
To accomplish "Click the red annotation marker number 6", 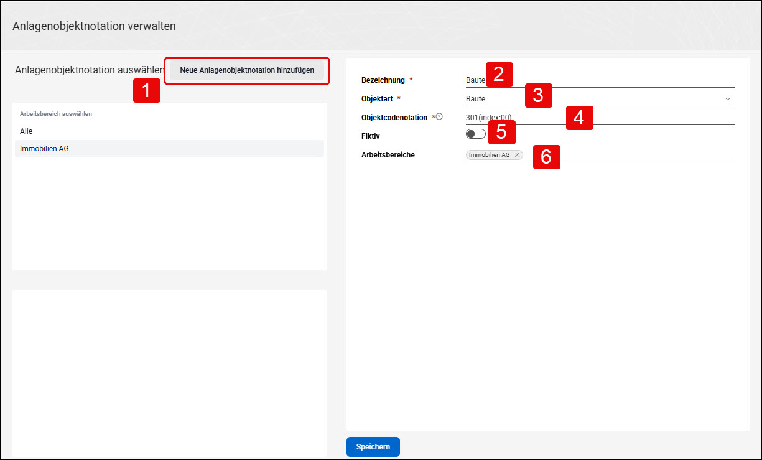I will [546, 157].
